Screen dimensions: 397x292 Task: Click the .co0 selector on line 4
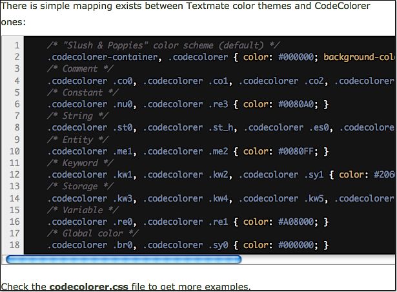tap(123, 81)
